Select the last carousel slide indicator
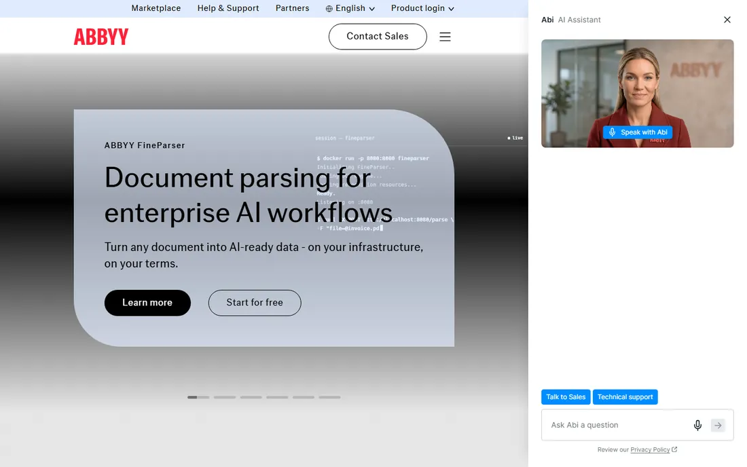 329,397
